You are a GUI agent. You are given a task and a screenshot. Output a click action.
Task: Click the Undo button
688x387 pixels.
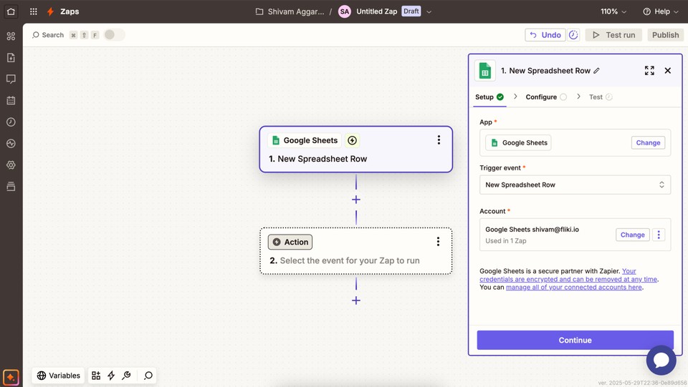[545, 35]
